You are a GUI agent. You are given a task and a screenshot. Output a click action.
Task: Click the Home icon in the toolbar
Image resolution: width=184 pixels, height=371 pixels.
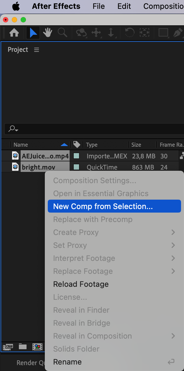click(14, 33)
